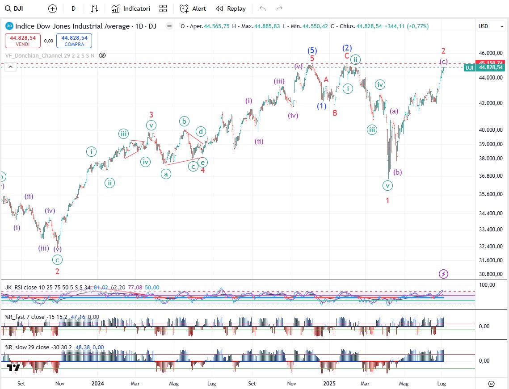Select the JK_RSI indicator legend

tap(48, 288)
